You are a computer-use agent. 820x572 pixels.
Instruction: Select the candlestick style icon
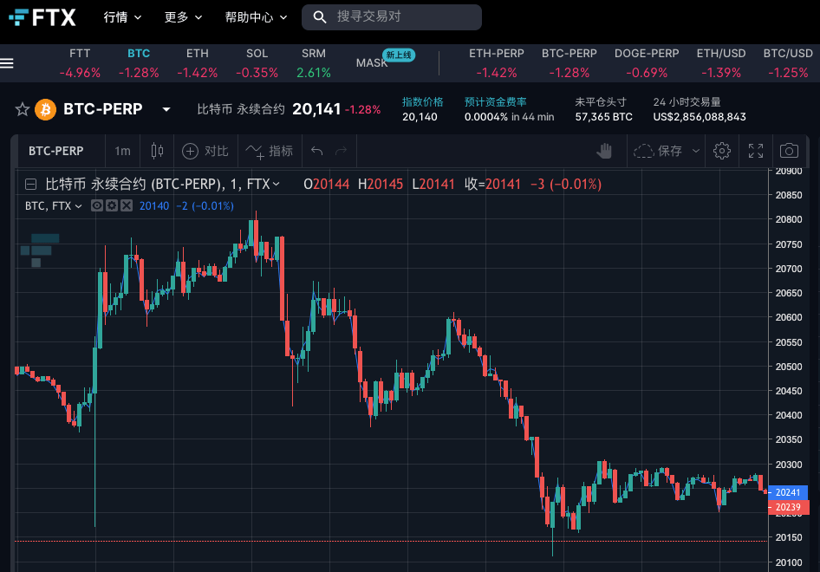tap(157, 151)
